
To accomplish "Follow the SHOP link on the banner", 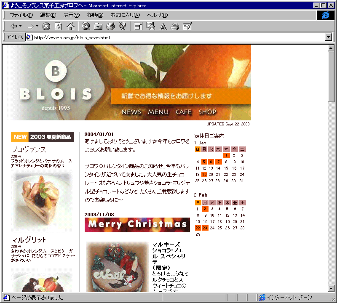I will pyautogui.click(x=207, y=112).
